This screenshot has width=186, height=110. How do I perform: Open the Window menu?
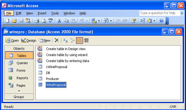pyautogui.click(x=69, y=13)
